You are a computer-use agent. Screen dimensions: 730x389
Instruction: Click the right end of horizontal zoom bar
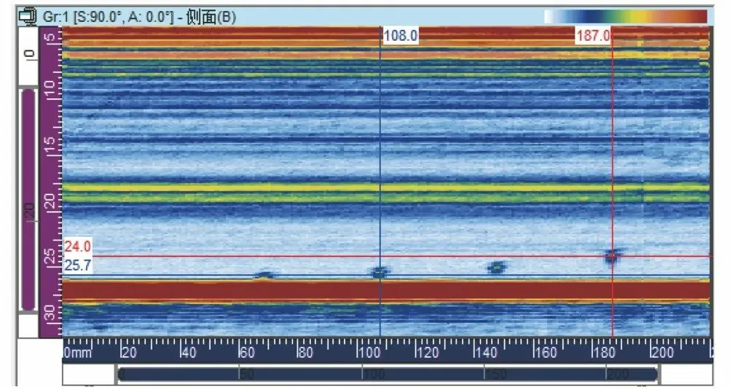click(x=656, y=374)
